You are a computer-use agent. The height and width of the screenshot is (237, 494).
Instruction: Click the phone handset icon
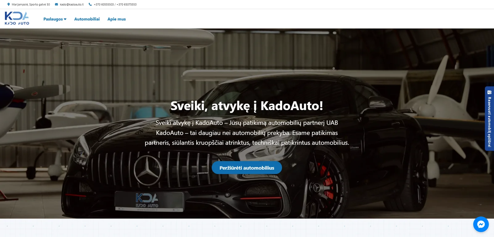pos(90,4)
